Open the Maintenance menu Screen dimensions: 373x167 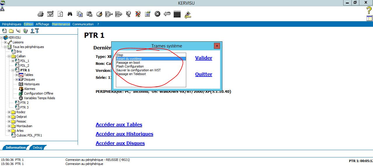coord(61,24)
